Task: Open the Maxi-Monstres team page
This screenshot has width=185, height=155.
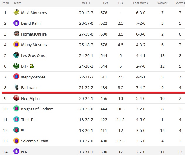Action: [x=34, y=13]
